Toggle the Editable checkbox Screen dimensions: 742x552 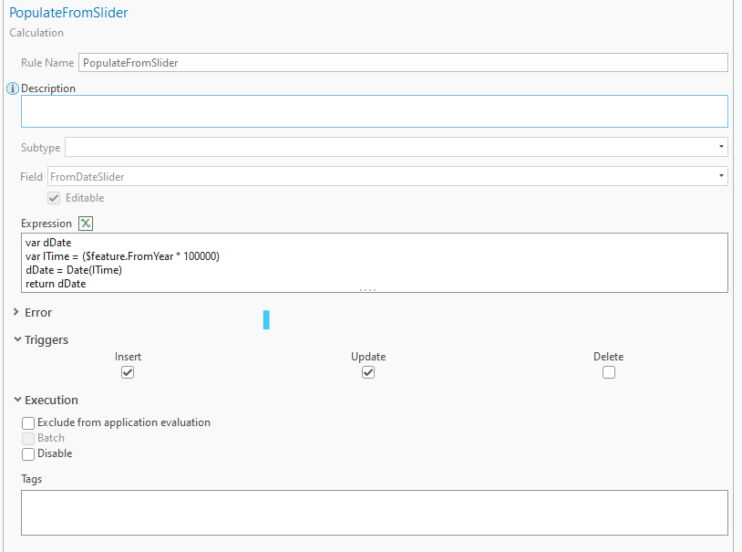(54, 198)
